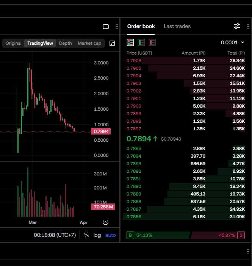Click the 0.7894 current price label

pos(101,131)
